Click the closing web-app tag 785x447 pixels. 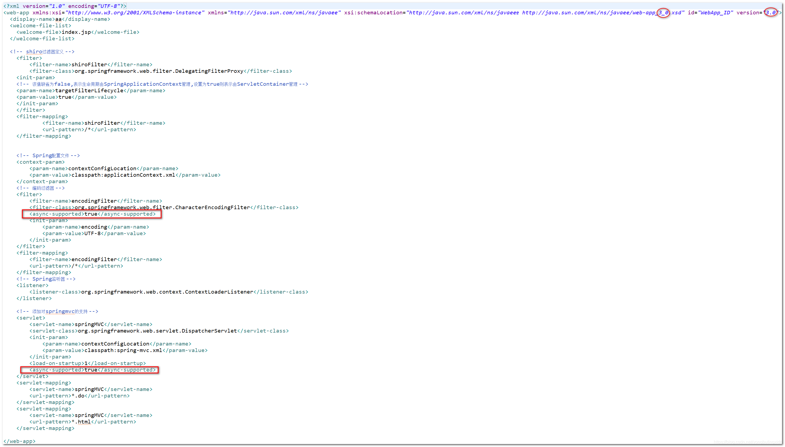click(19, 441)
